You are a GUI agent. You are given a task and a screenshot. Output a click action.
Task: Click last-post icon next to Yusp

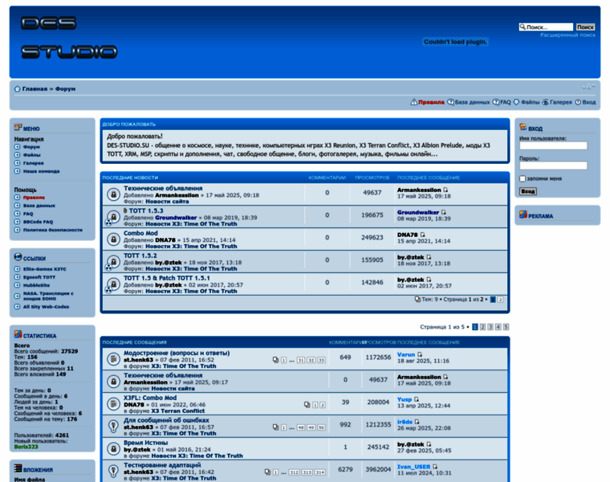[x=417, y=399]
